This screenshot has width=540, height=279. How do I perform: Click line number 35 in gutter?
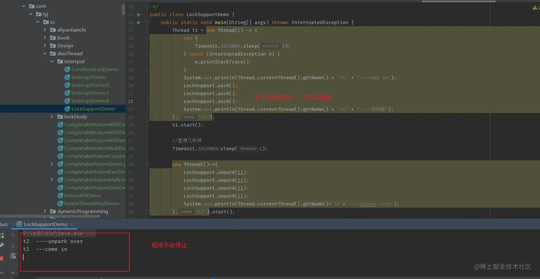tap(131, 204)
